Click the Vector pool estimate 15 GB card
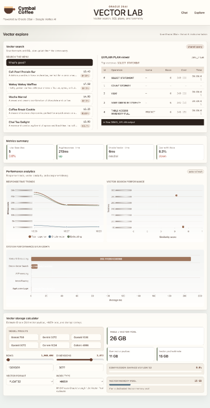Screen dimensions: 210x408 tap(181, 354)
